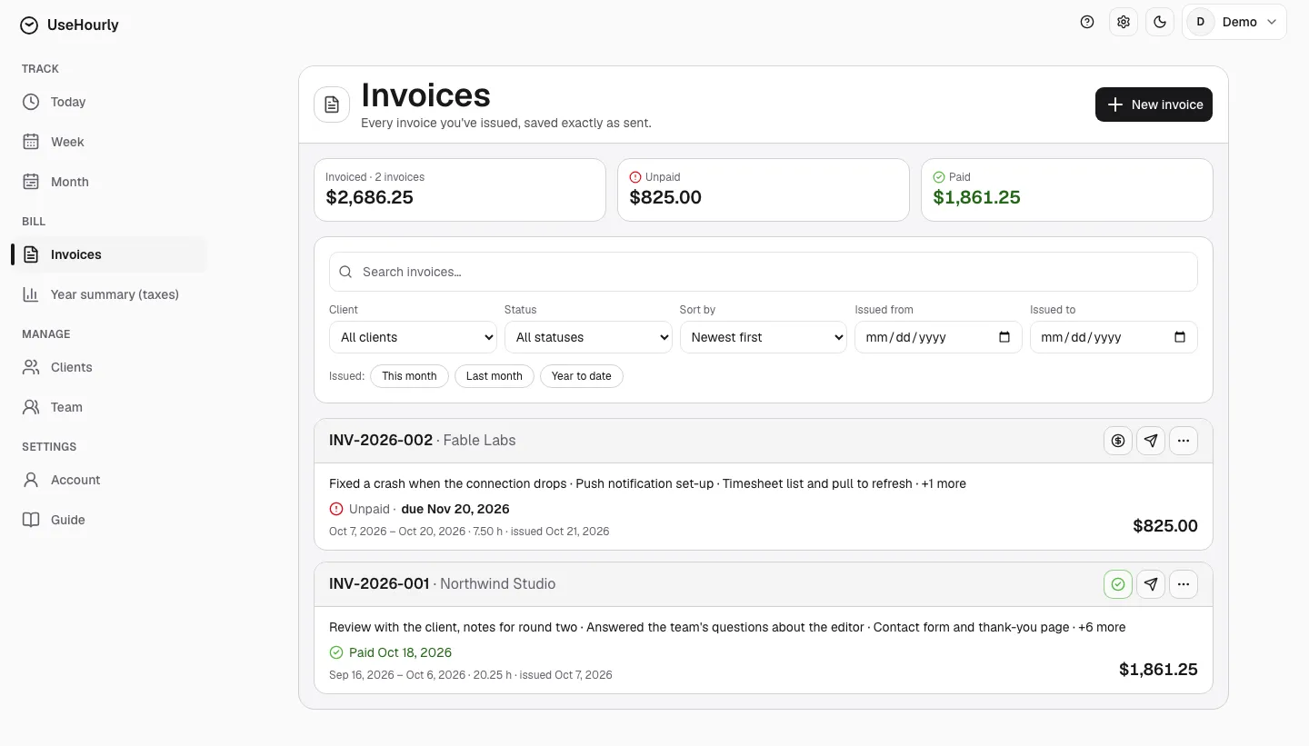Open the All statuses dropdown
Screen dimensions: 1309x746
(x=588, y=337)
